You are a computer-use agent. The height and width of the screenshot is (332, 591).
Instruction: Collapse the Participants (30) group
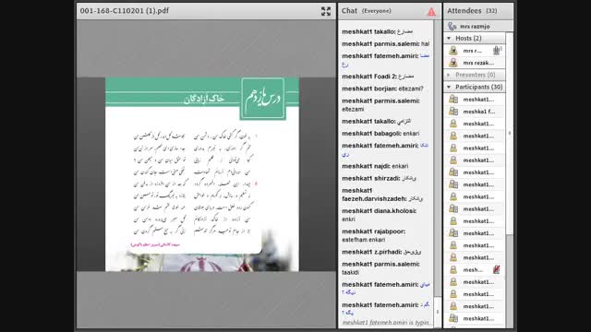449,87
